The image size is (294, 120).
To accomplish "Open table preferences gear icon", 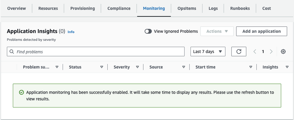I will (x=283, y=52).
